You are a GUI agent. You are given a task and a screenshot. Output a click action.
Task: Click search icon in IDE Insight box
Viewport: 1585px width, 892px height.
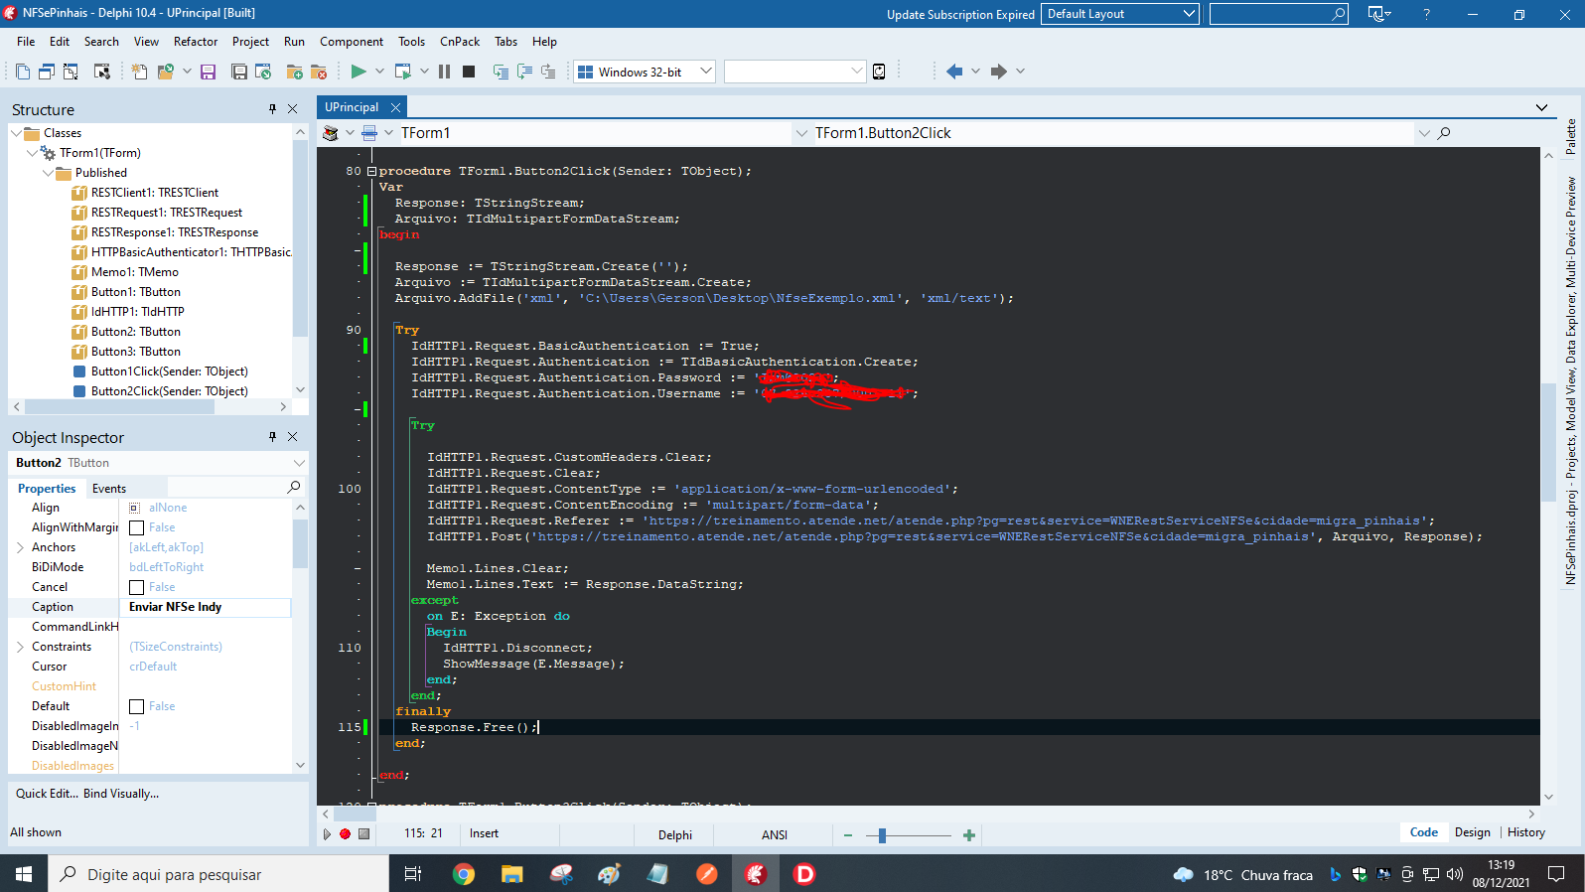(1339, 14)
